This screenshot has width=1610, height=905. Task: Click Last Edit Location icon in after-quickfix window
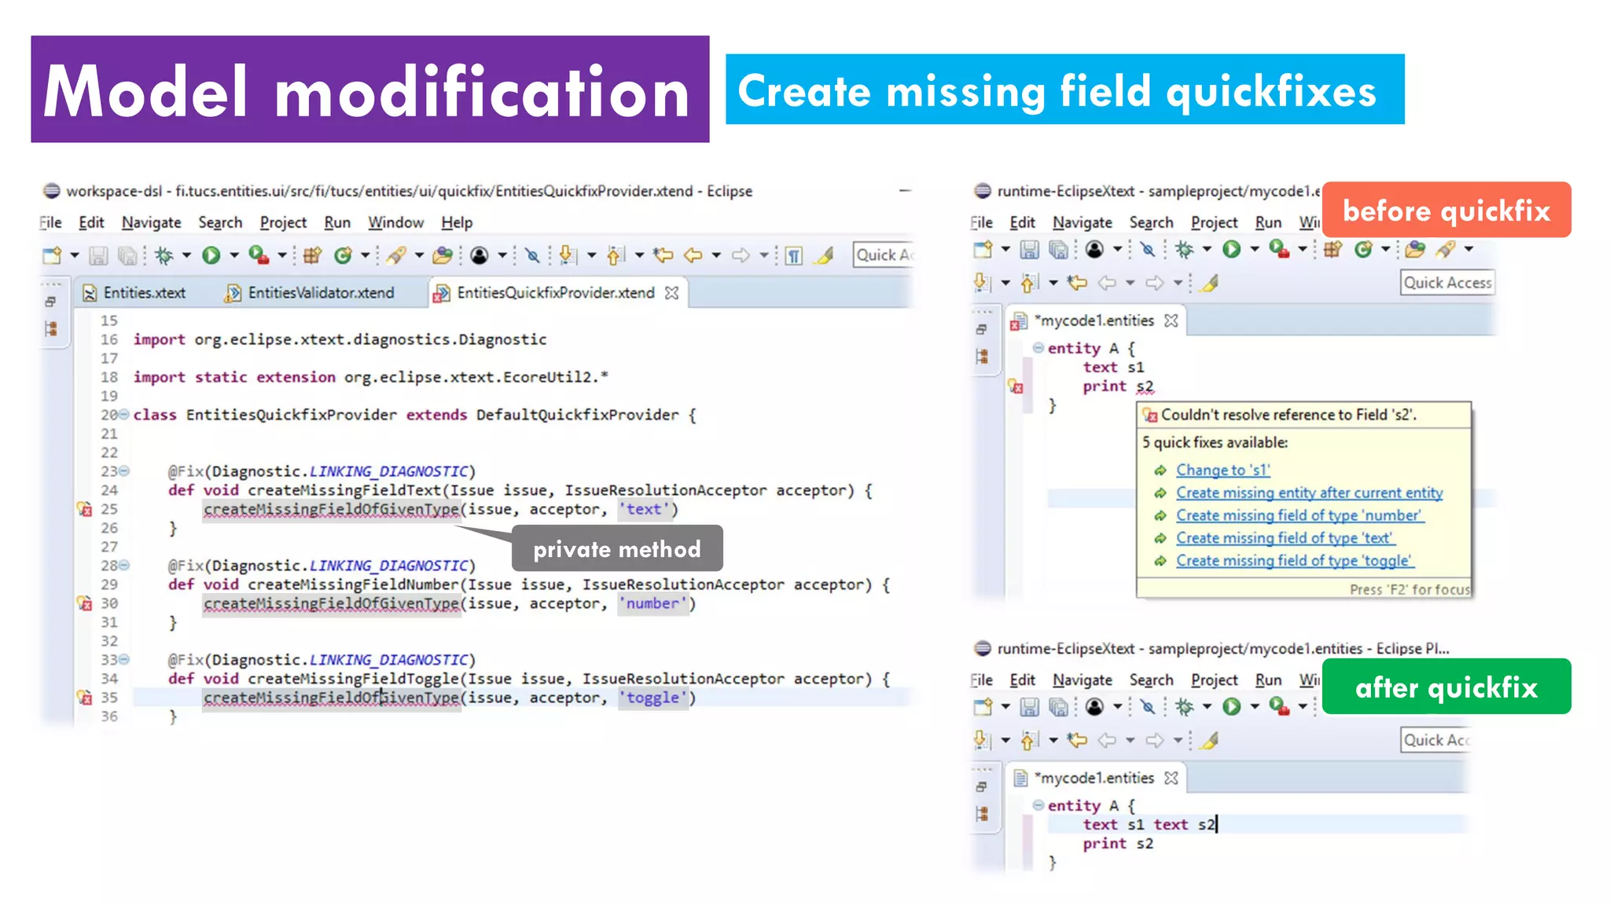tap(1077, 740)
